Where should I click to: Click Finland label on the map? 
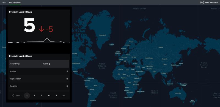pyautogui.click(x=131, y=42)
